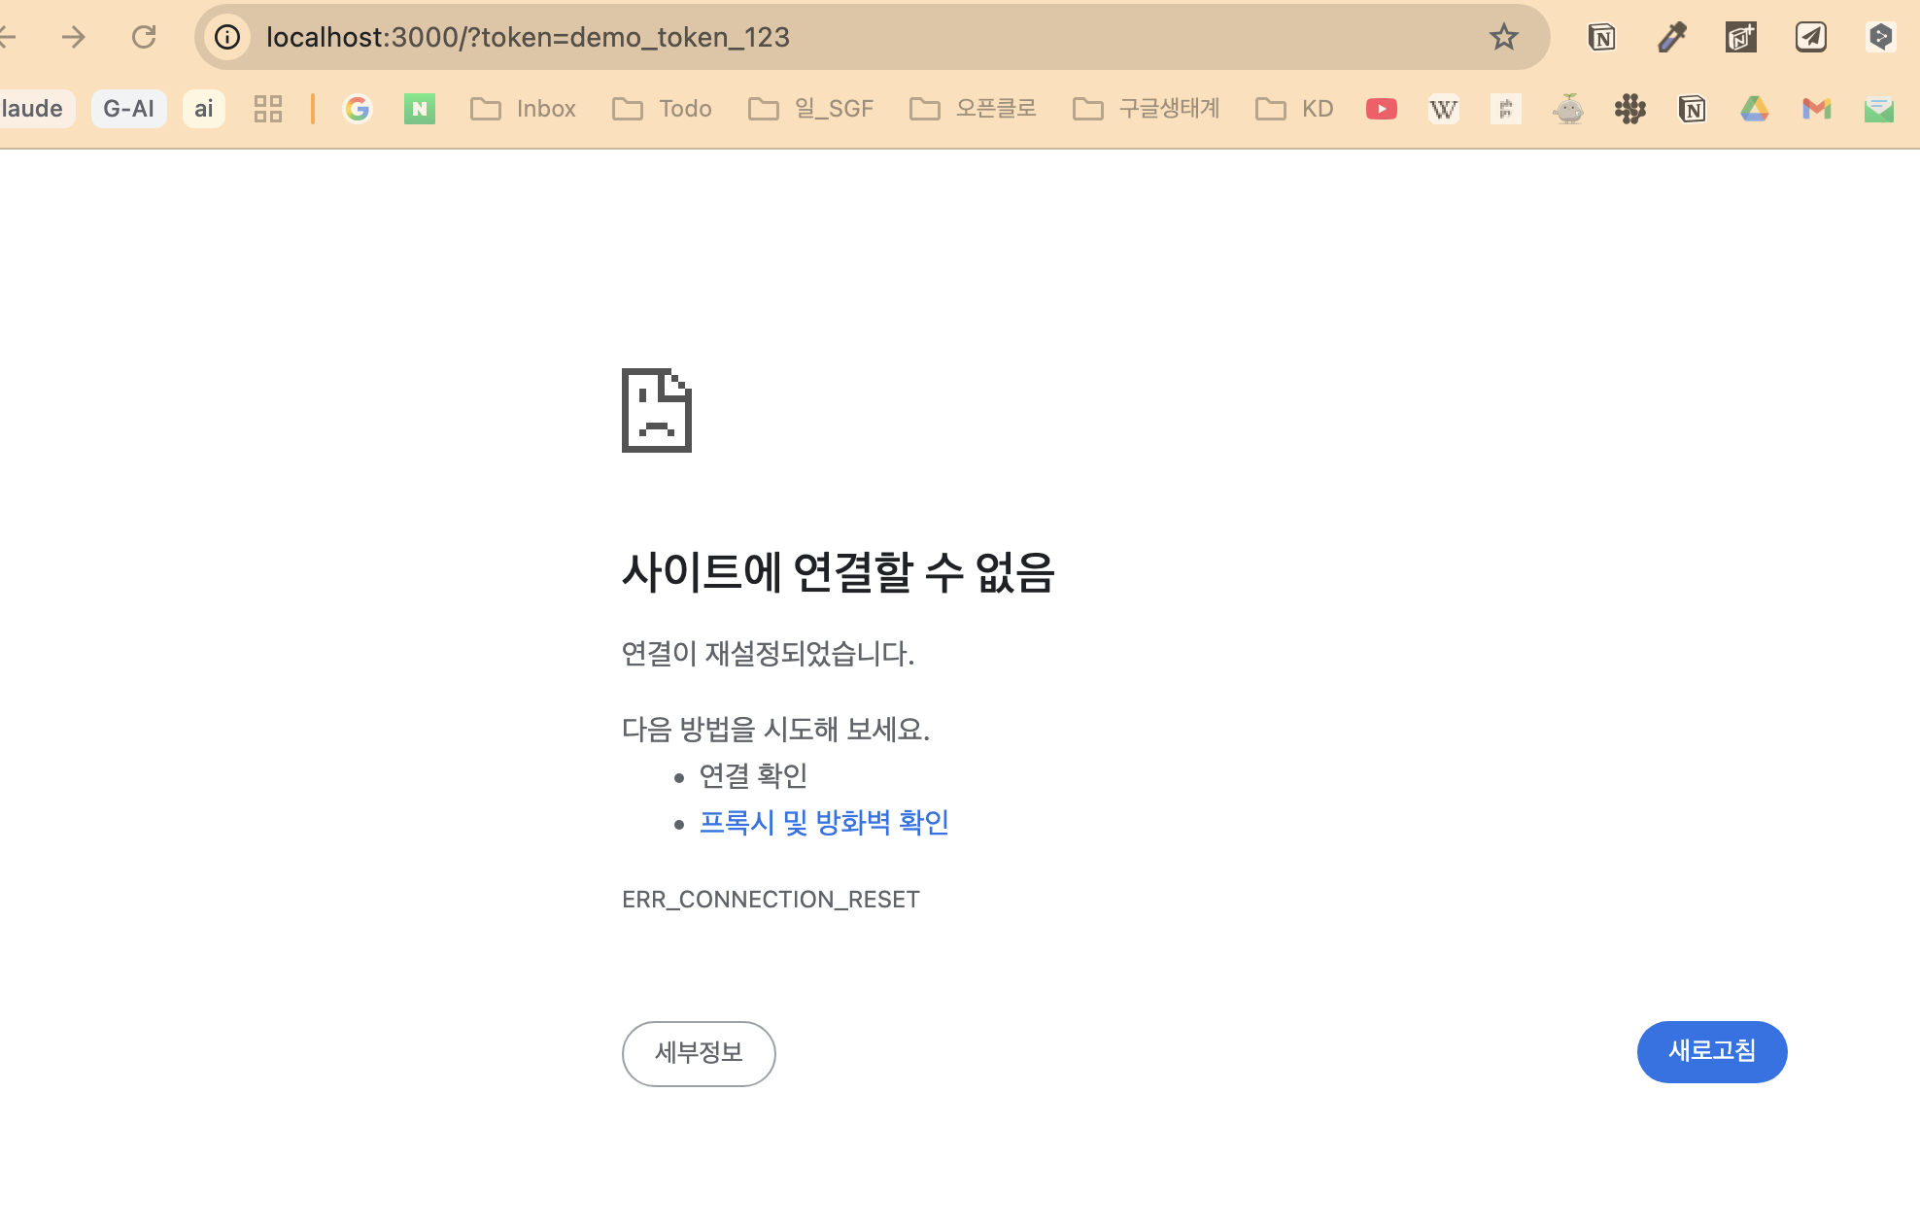Screen dimensions: 1920x1228
Task: Bookmark this page with the star icon
Action: pos(1503,37)
